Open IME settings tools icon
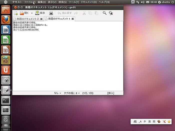Viewport: 175px width, 131px height. pos(164,122)
